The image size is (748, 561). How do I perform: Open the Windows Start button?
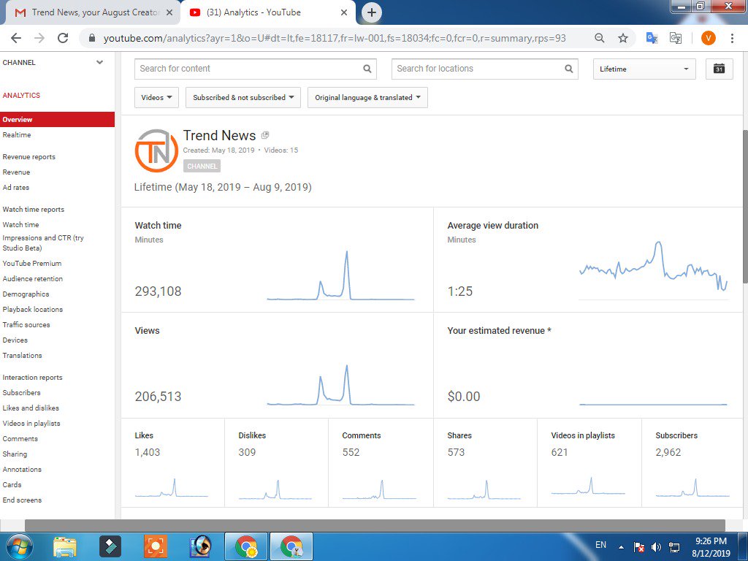(x=18, y=546)
